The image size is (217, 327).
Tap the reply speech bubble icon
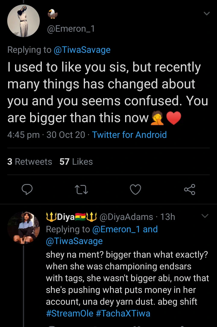coord(27,189)
